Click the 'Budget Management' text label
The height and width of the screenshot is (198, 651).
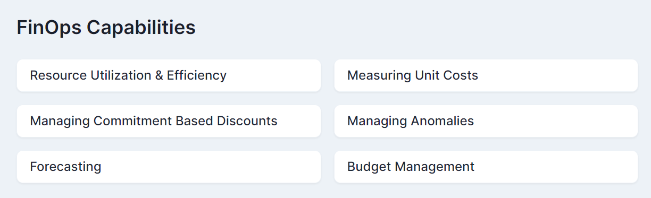[x=411, y=167]
